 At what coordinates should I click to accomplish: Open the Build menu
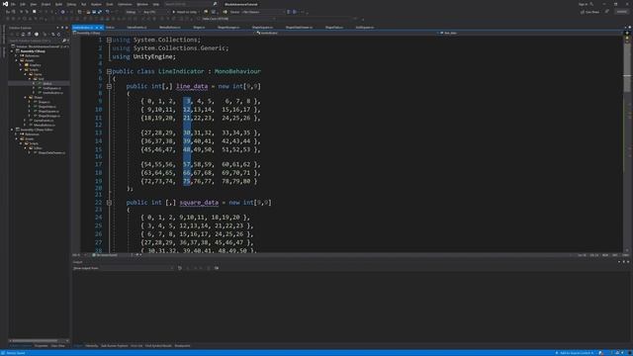59,4
